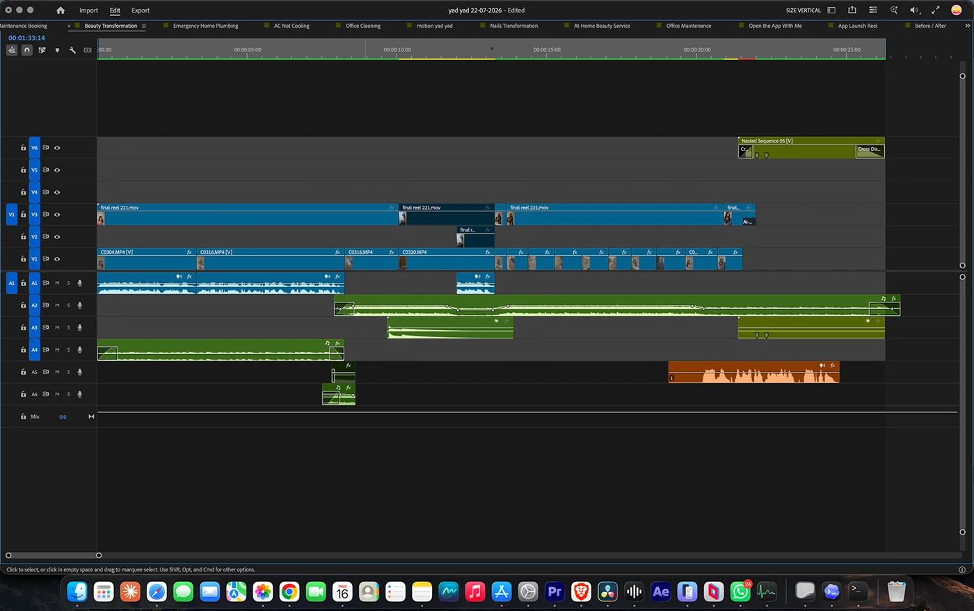The image size is (974, 611).
Task: Toggle eye output for track V3
Action: [x=57, y=215]
